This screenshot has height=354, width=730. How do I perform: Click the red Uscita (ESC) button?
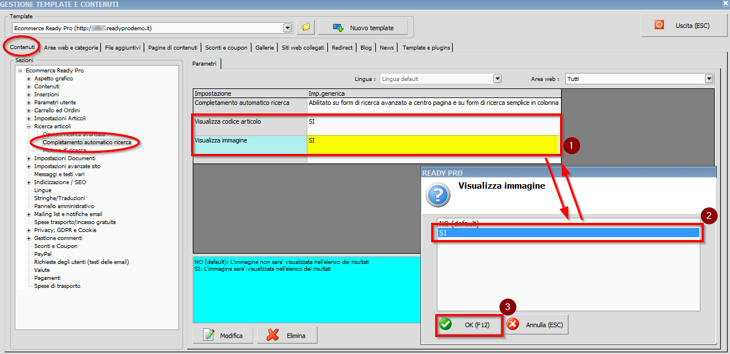(659, 25)
